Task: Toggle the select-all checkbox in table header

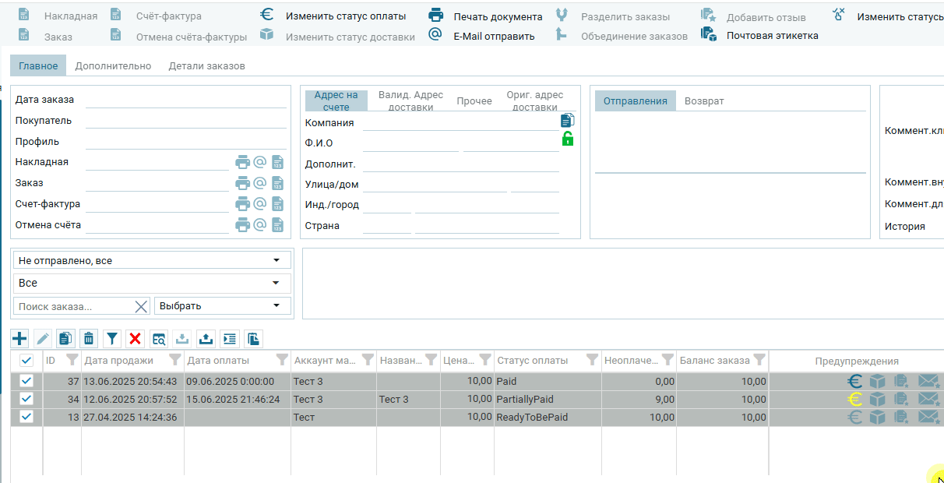Action: 26,361
